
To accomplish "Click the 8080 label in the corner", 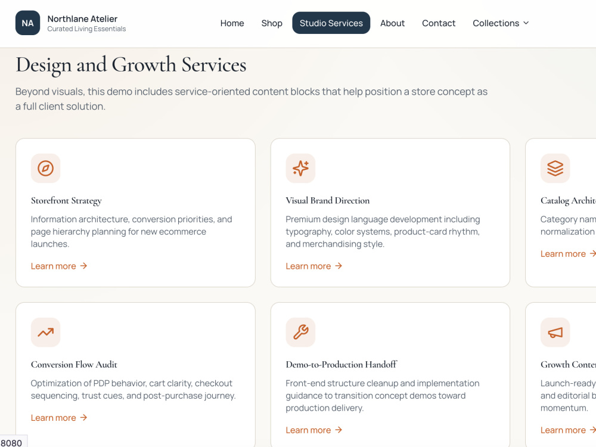I will (x=11, y=443).
